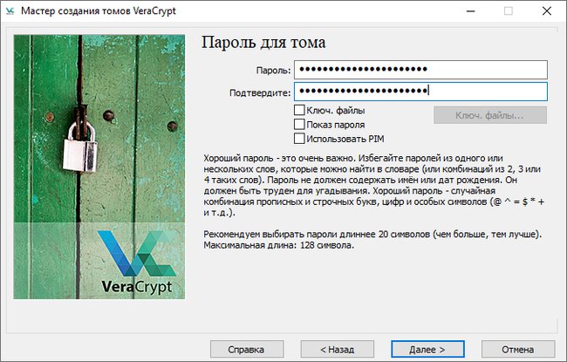
Task: Click the VeraCrypt icon in title bar
Action: [x=10, y=10]
